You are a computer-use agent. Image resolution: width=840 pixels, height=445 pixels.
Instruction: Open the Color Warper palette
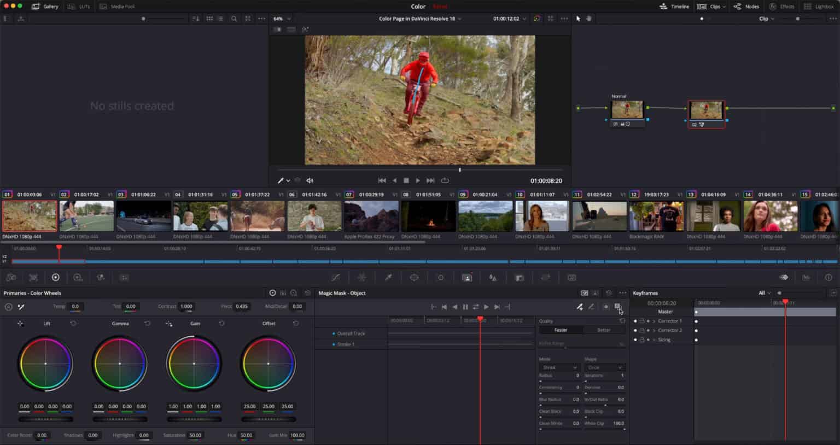361,278
